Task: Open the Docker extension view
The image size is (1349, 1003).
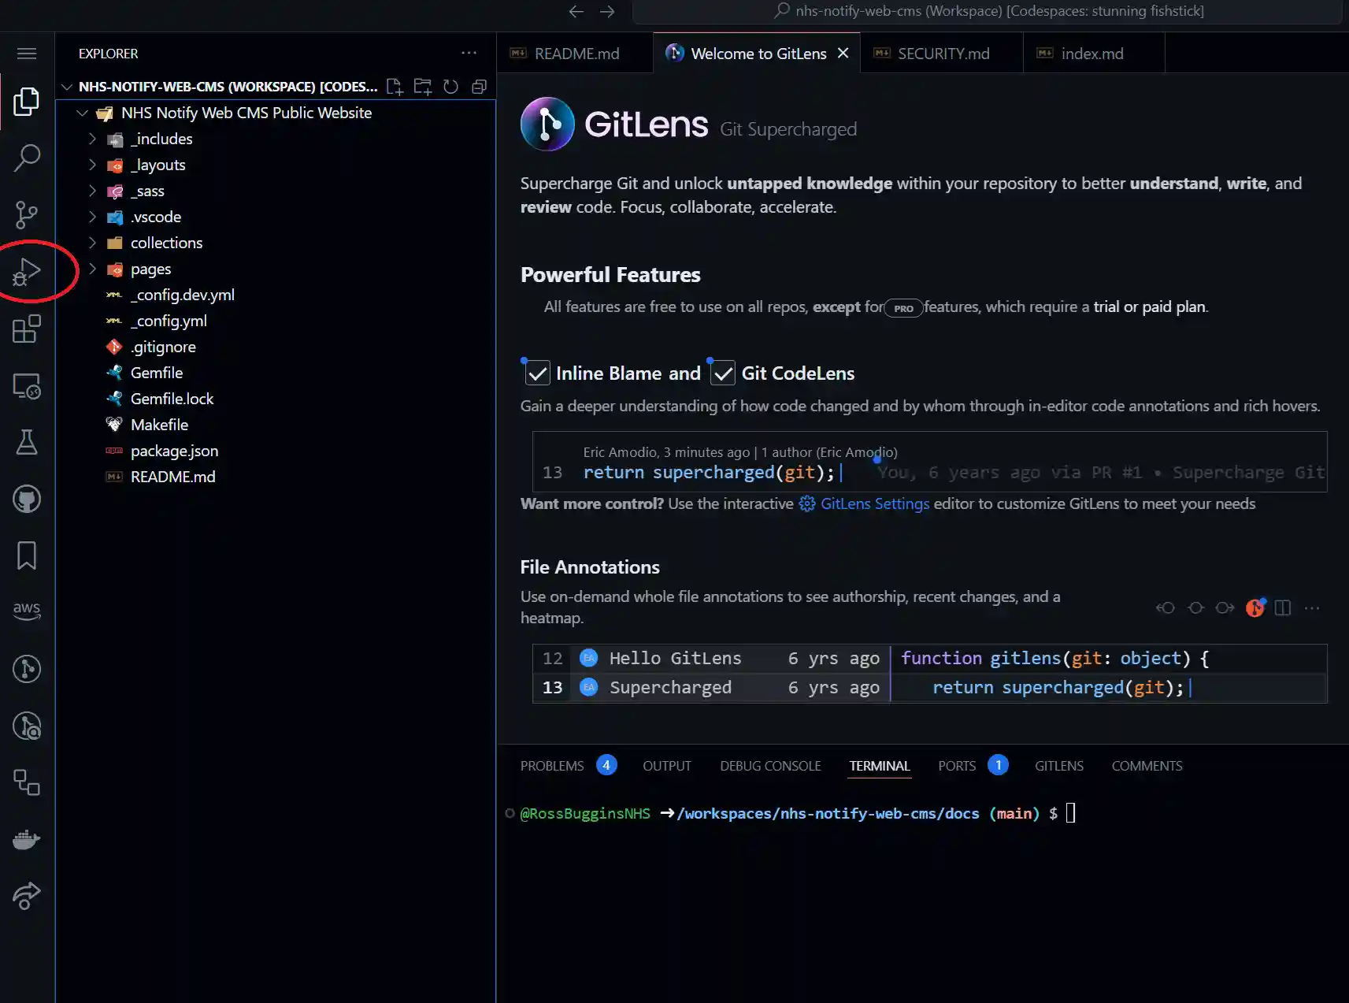Action: click(27, 838)
